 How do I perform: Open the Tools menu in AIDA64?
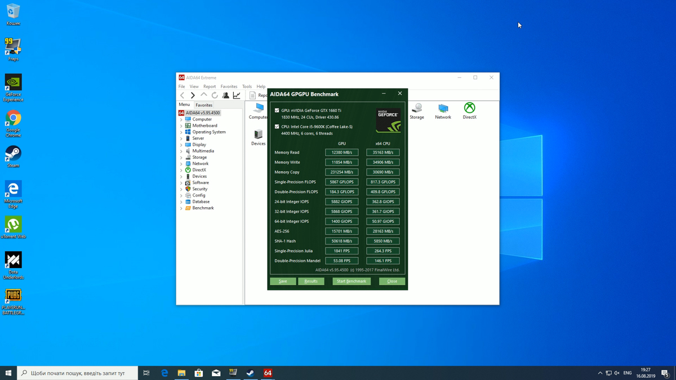coord(247,87)
